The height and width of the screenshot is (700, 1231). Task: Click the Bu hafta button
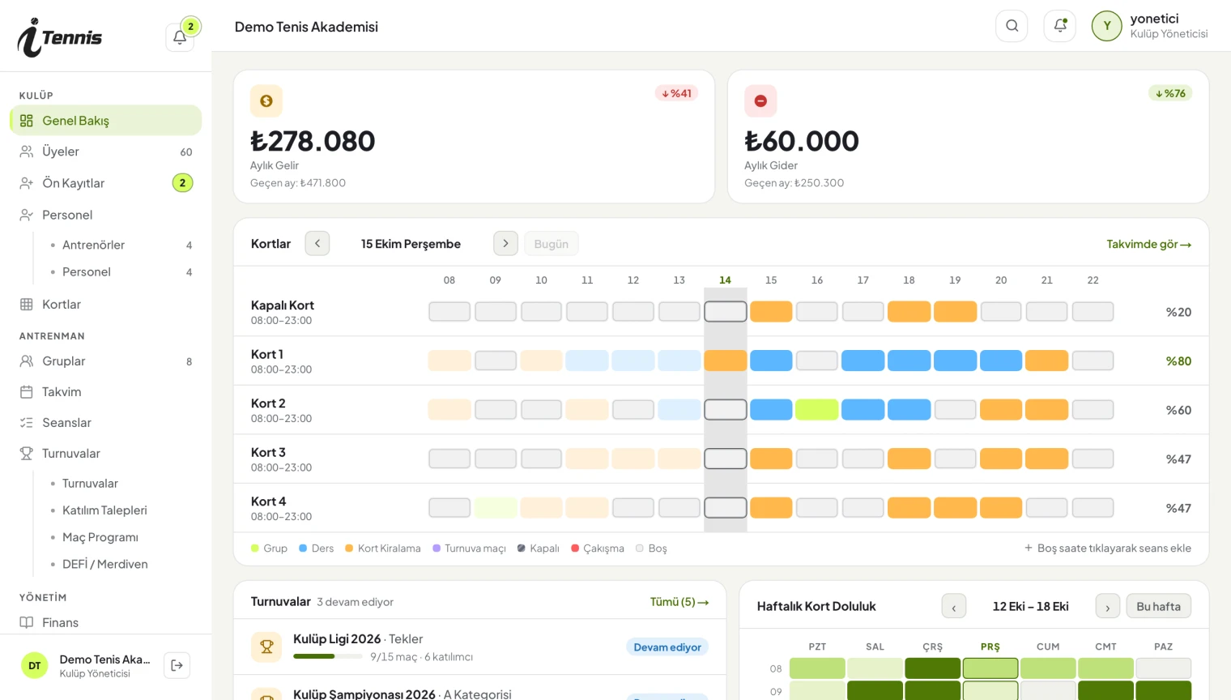(1158, 607)
